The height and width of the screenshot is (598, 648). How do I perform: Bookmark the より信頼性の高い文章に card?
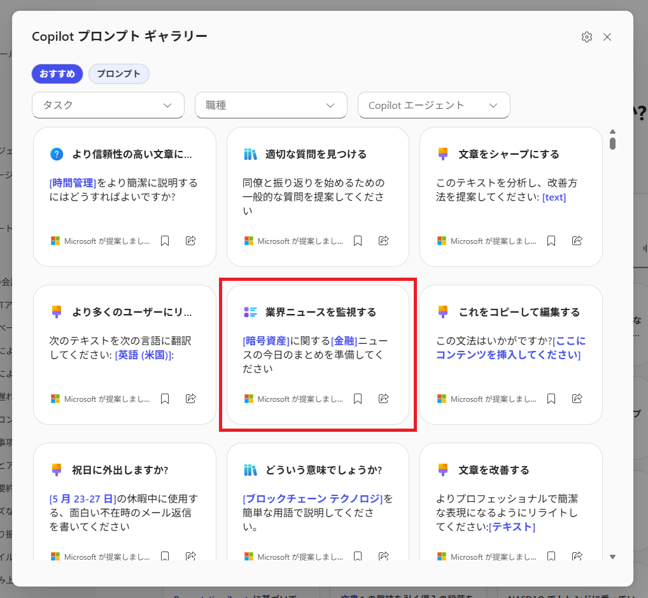tap(164, 241)
